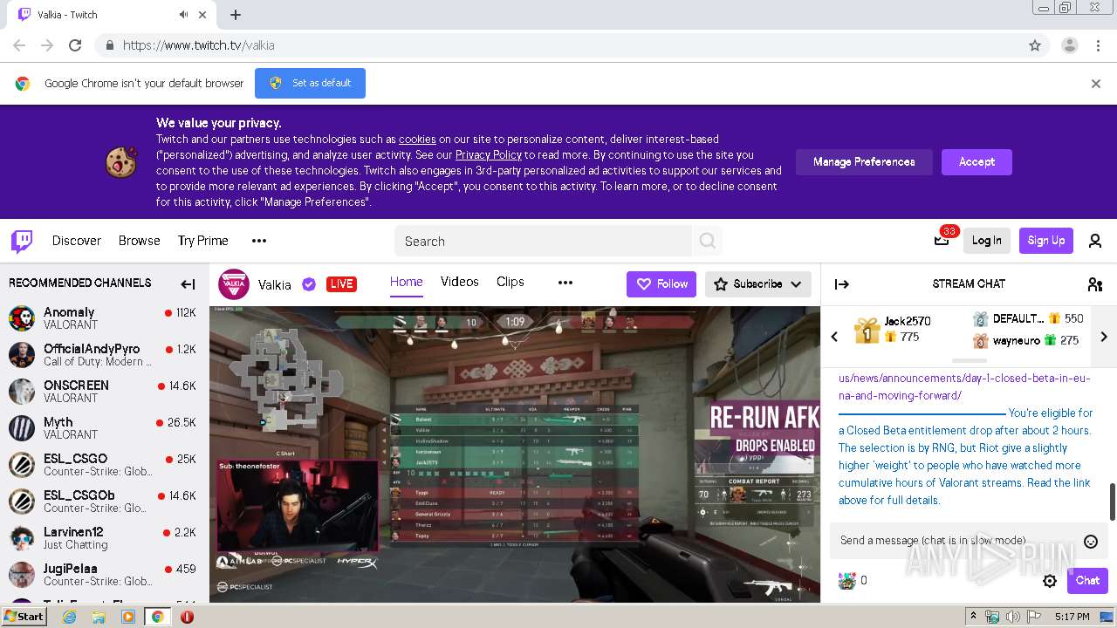Image resolution: width=1117 pixels, height=628 pixels.
Task: Click the red LIVE badge
Action: [x=341, y=284]
